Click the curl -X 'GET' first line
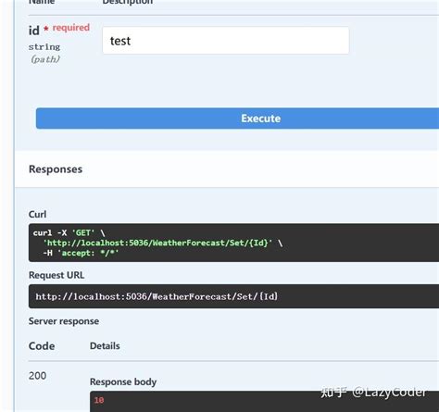439x412 pixels. coord(69,232)
